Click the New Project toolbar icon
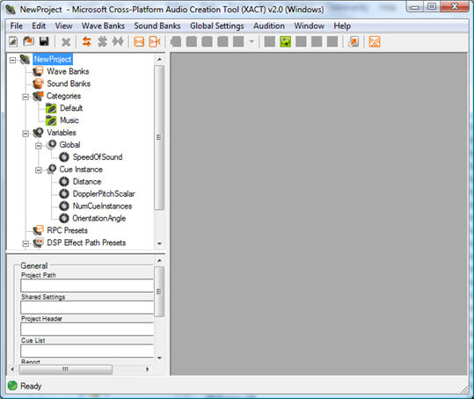The image size is (474, 399). click(x=13, y=41)
